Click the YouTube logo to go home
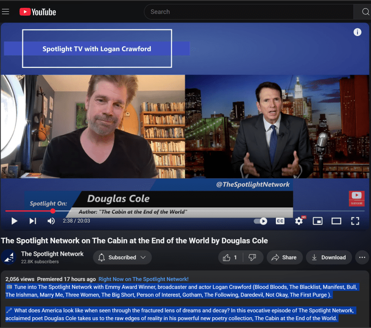Image resolution: width=371 pixels, height=328 pixels. [x=38, y=12]
